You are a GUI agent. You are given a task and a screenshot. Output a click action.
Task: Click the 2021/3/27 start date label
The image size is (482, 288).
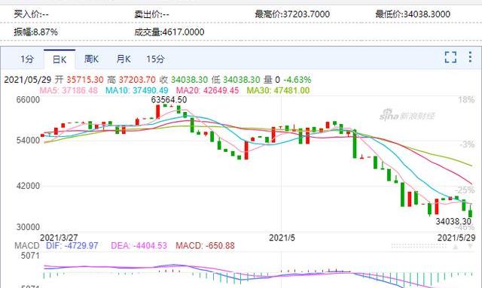[x=59, y=238]
